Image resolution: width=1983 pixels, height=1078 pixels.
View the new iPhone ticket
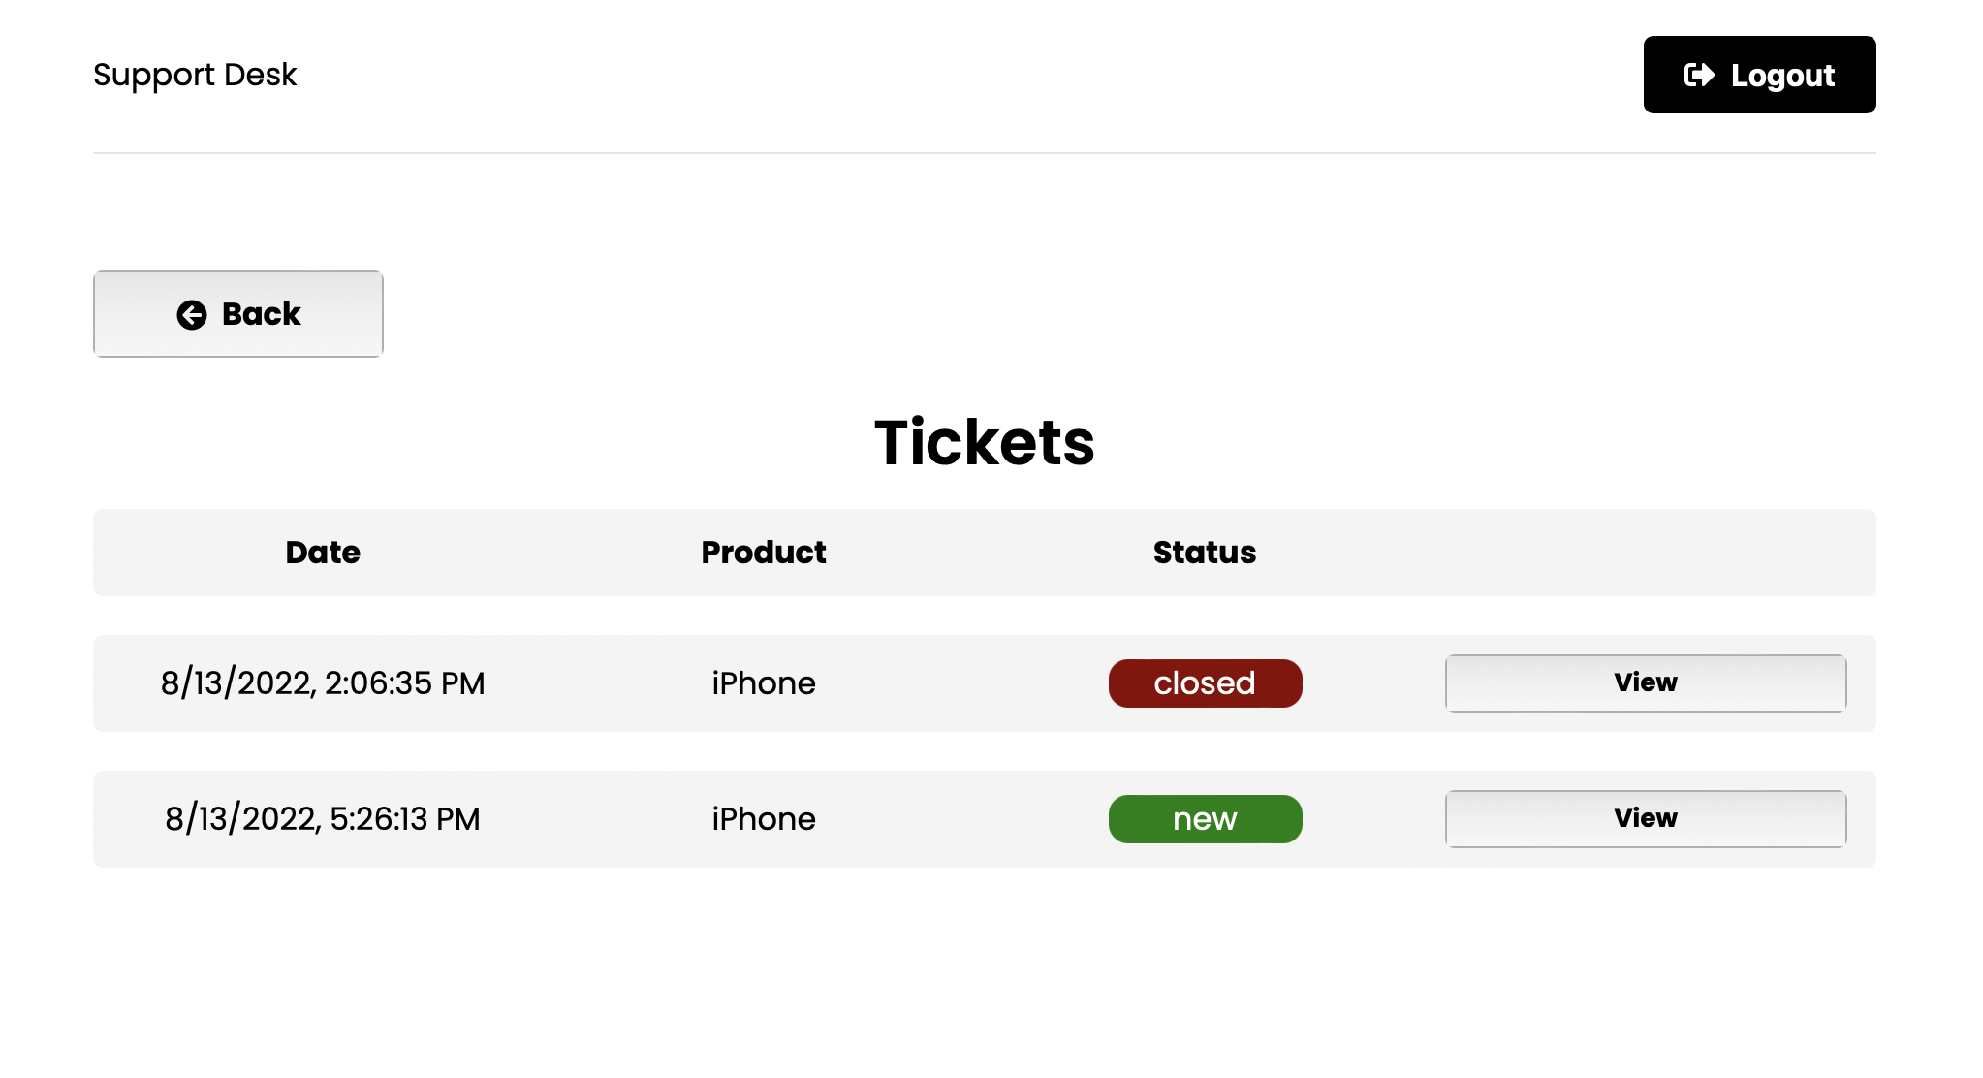coord(1646,819)
